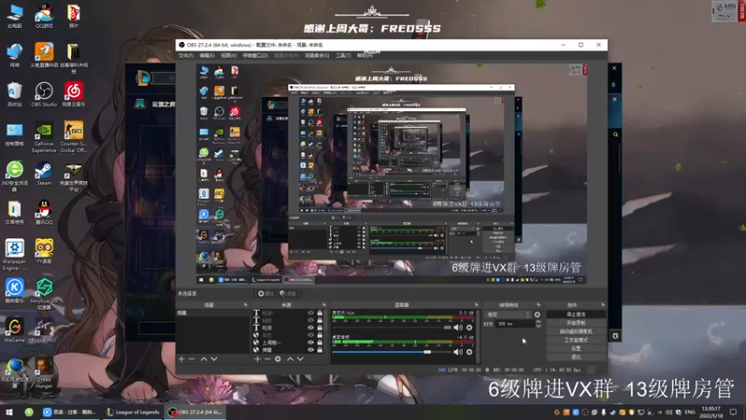Open the 编辑(E) menu in OBS
This screenshot has height=420, width=746.
coord(207,56)
